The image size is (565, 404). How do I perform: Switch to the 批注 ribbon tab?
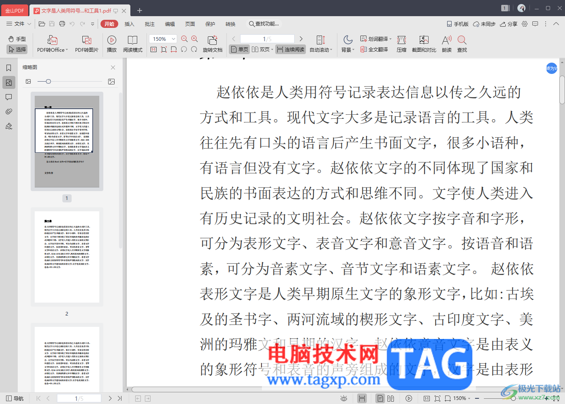click(150, 24)
